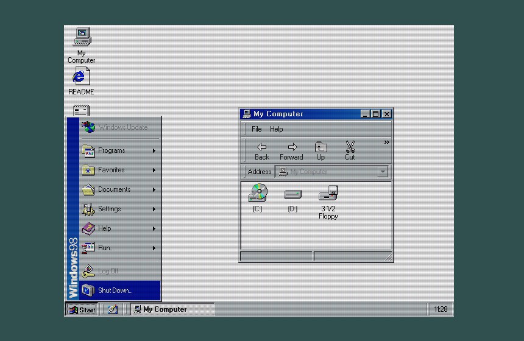This screenshot has width=524, height=341.
Task: Expand the Favorites submenu arrow
Action: pos(154,170)
